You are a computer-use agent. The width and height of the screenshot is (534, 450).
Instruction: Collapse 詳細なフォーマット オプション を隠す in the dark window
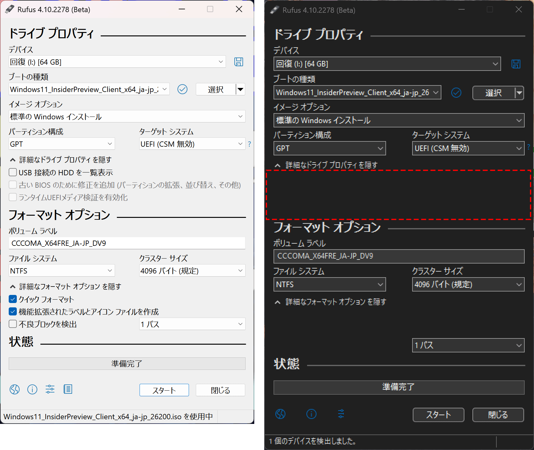coord(330,302)
